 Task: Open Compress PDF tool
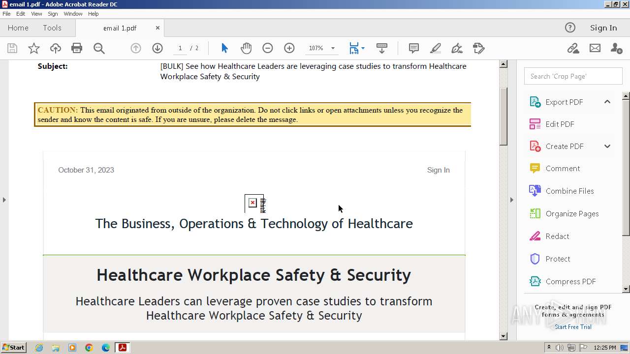(x=570, y=281)
